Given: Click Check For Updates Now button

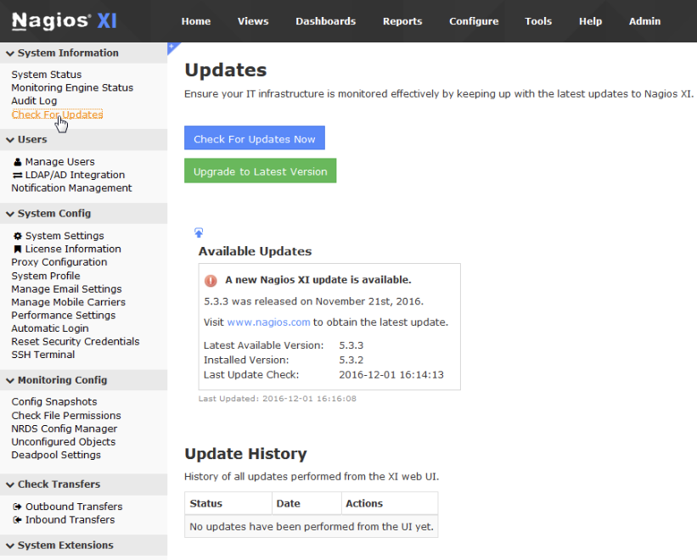Looking at the screenshot, I should [255, 138].
